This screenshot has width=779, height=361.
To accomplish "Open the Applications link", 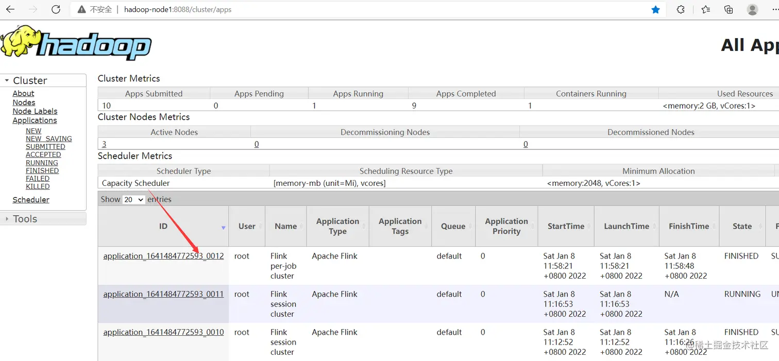I will point(35,121).
